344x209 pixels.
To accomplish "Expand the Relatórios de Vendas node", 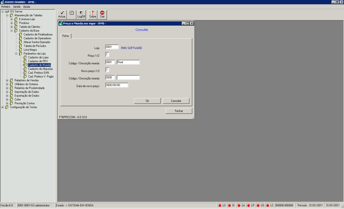I will pos(7,80).
